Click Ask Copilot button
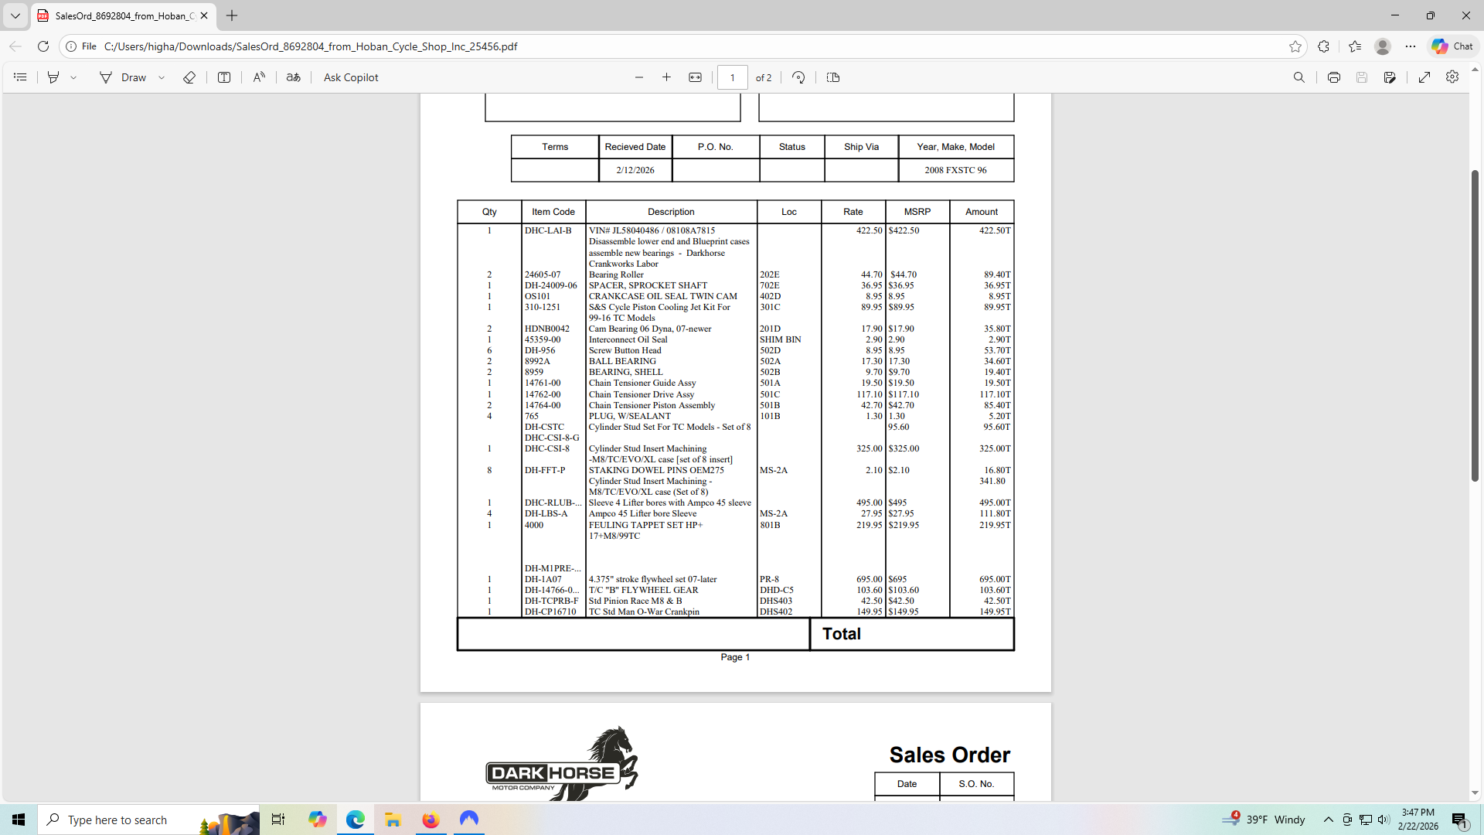 coord(351,77)
